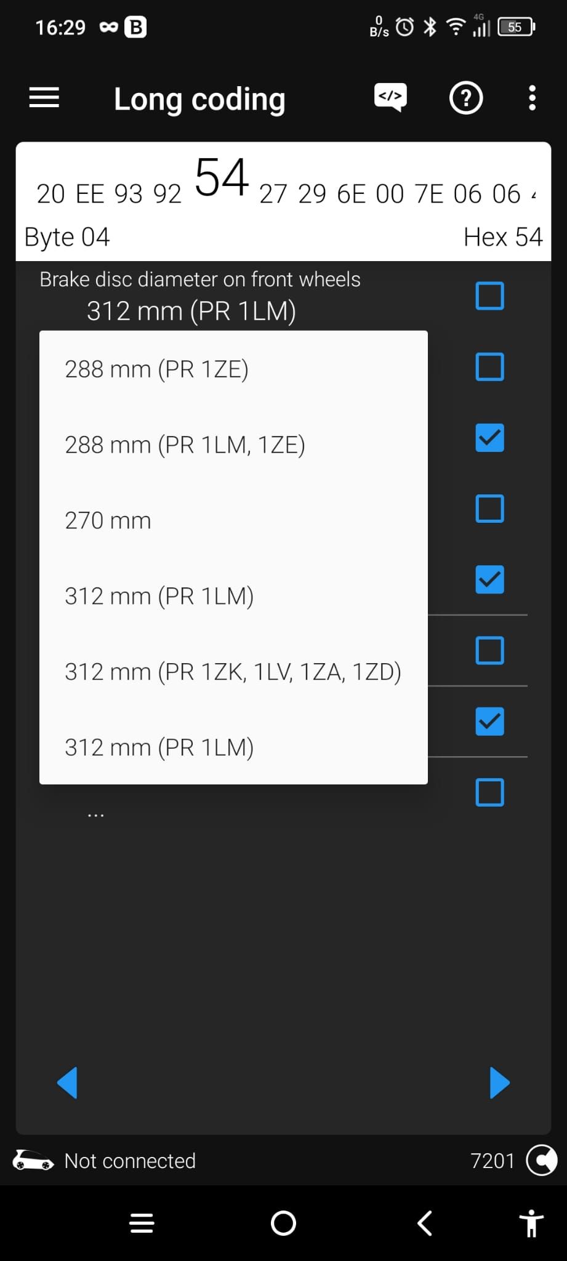Tap the car connection status icon
Image resolution: width=567 pixels, height=1261 pixels.
point(33,1161)
